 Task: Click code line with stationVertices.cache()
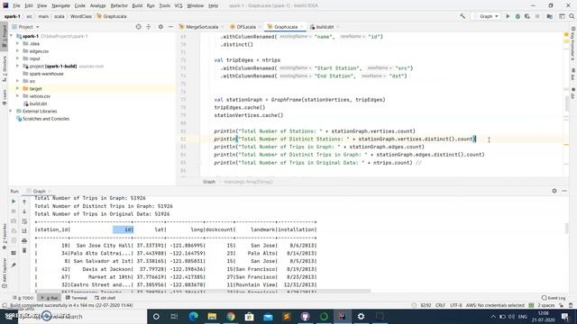pos(249,115)
